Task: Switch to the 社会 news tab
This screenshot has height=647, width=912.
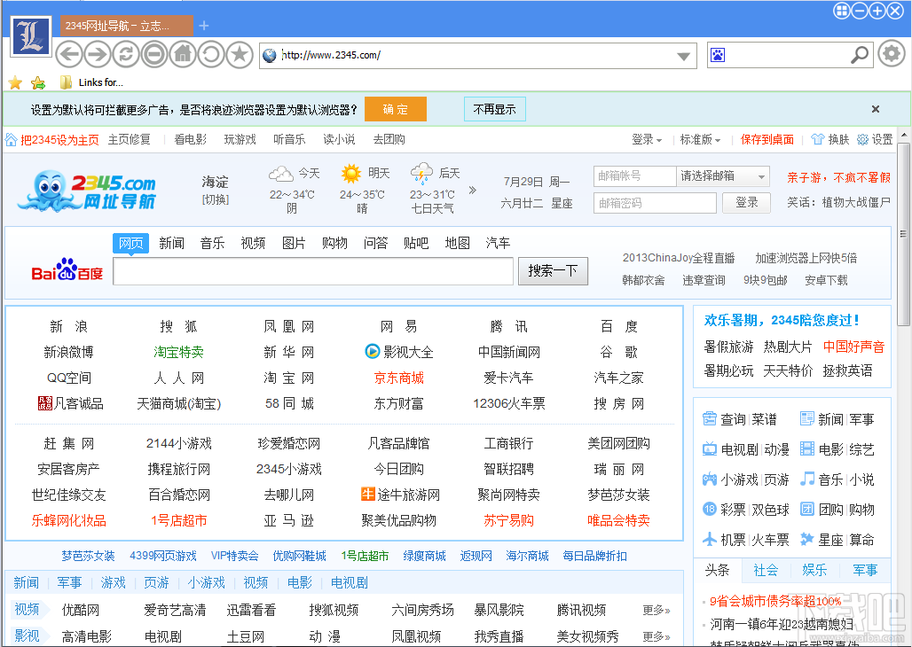Action: tap(766, 570)
